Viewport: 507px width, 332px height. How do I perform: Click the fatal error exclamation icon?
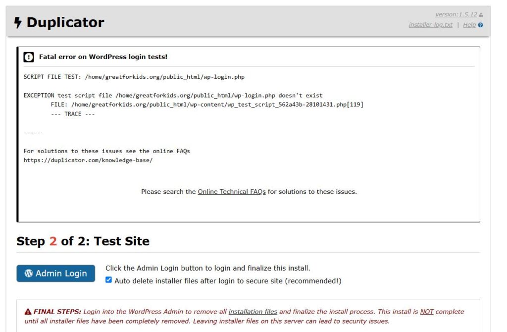tap(28, 57)
